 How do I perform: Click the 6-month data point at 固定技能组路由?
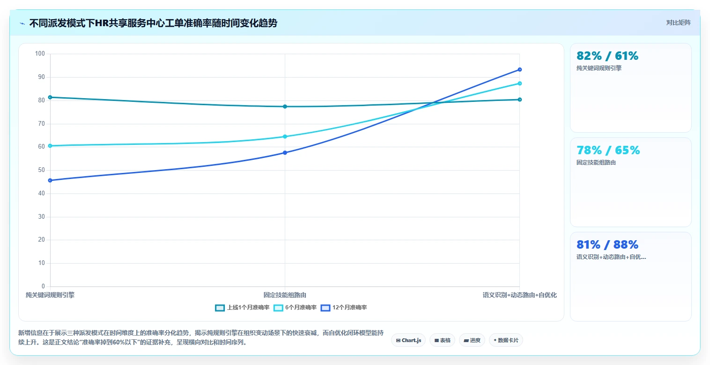(x=285, y=136)
